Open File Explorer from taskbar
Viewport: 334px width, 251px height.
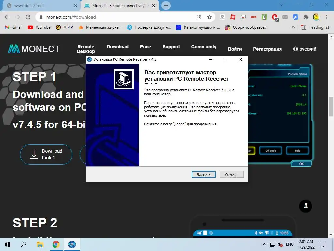click(40, 244)
